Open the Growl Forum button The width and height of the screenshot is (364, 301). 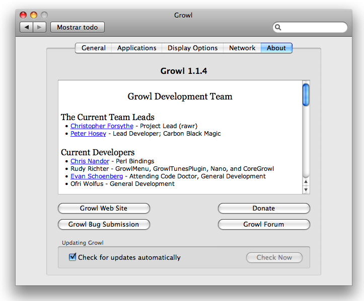click(264, 224)
